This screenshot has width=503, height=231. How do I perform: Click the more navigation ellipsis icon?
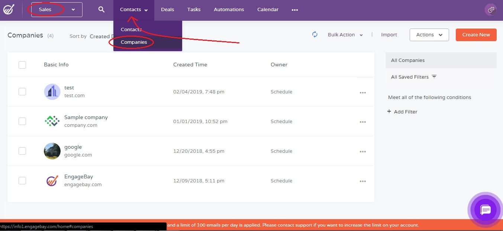[295, 10]
